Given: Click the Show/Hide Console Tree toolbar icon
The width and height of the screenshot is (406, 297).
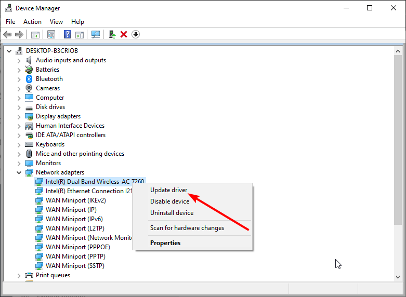Looking at the screenshot, I should point(35,34).
